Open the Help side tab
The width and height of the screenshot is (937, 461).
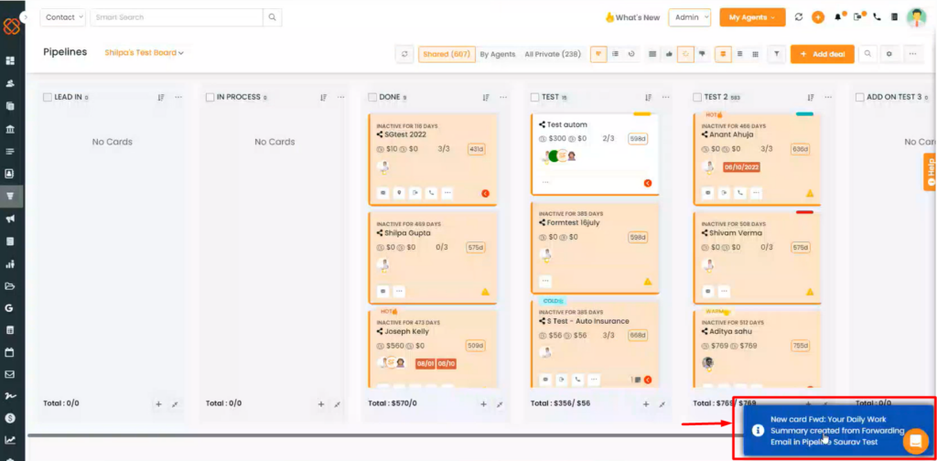931,172
